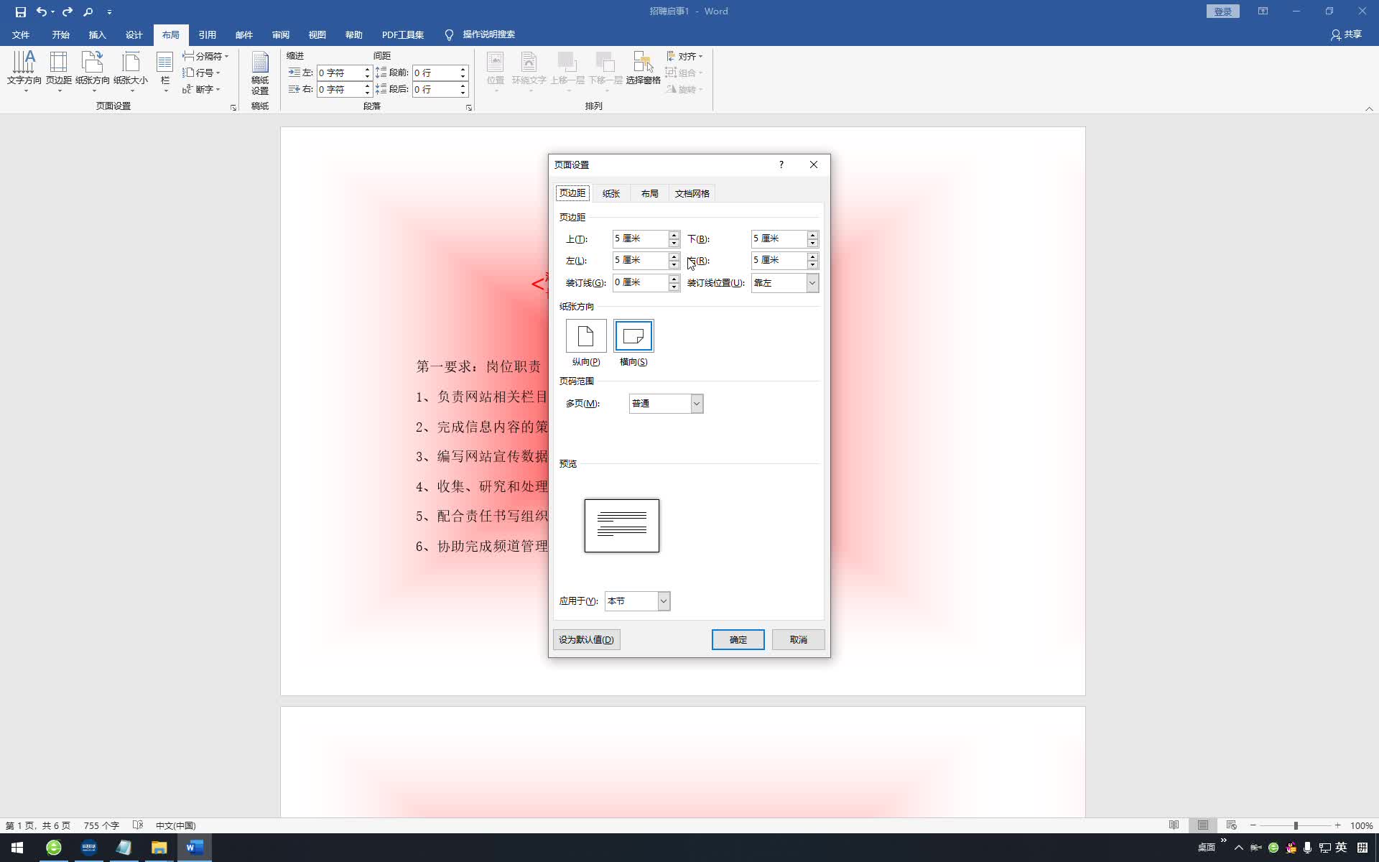Screen dimensions: 1379x862
Task: Click the Windows Start button
Action: (x=17, y=848)
